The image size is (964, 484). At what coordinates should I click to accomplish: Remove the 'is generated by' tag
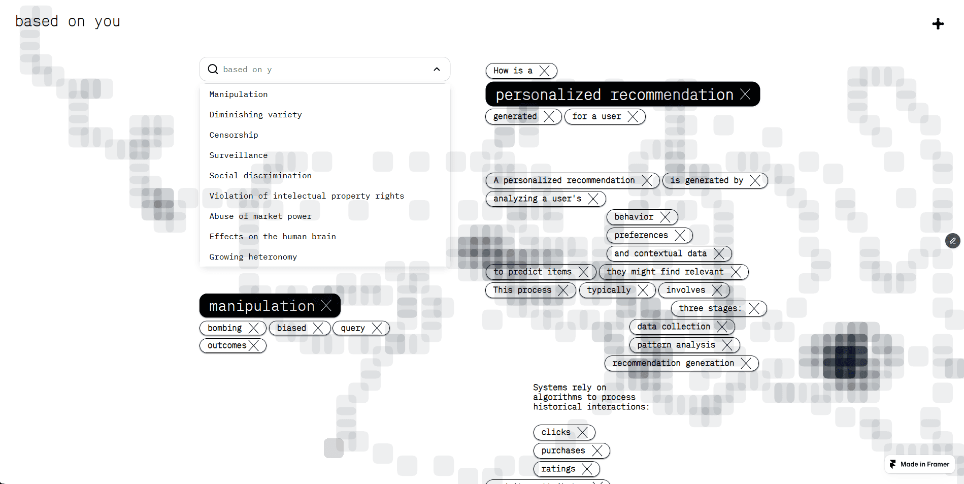(x=755, y=180)
